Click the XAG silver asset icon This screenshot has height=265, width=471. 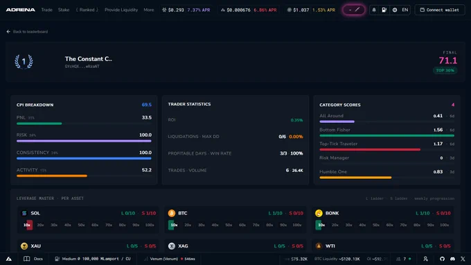click(172, 246)
